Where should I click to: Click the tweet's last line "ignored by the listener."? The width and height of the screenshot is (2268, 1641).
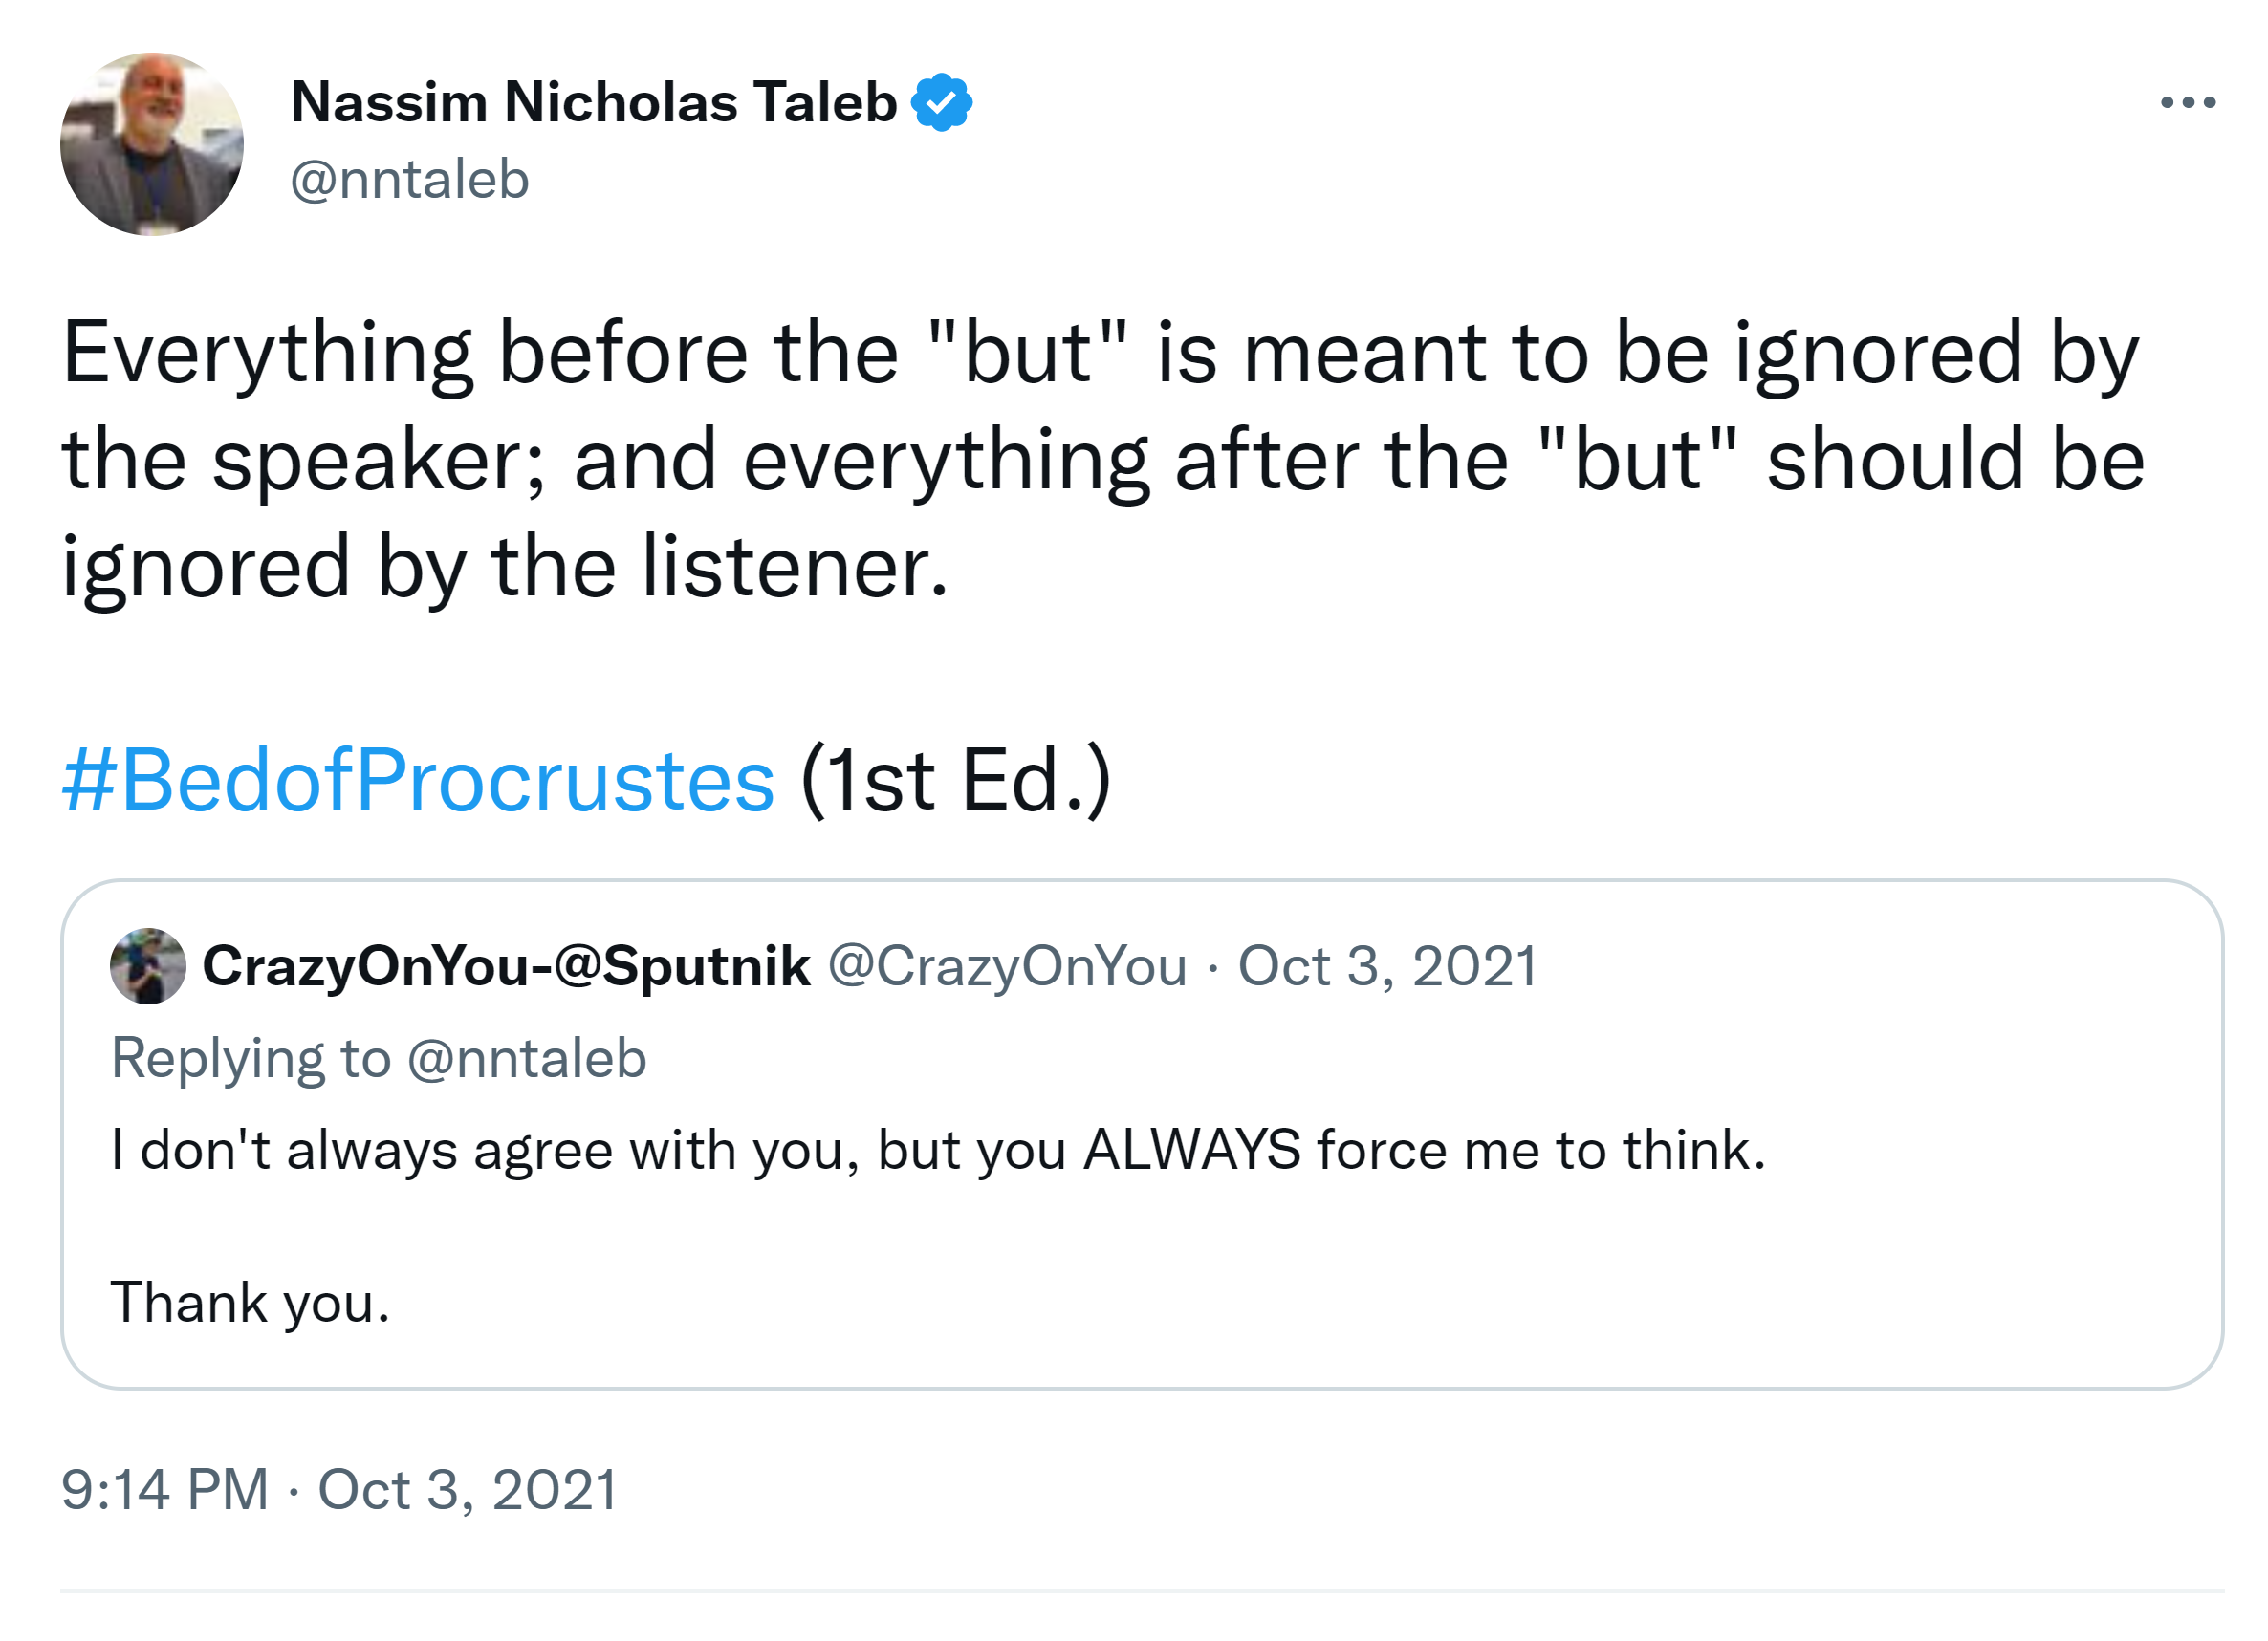coord(505,568)
